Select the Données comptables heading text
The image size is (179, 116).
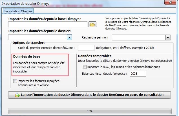[95, 56]
